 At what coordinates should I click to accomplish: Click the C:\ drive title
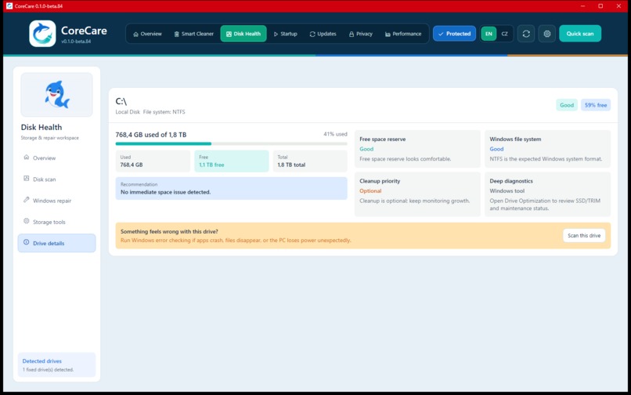coord(121,102)
